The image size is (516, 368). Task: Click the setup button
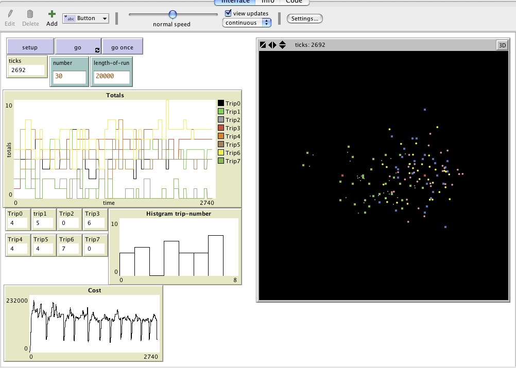30,46
